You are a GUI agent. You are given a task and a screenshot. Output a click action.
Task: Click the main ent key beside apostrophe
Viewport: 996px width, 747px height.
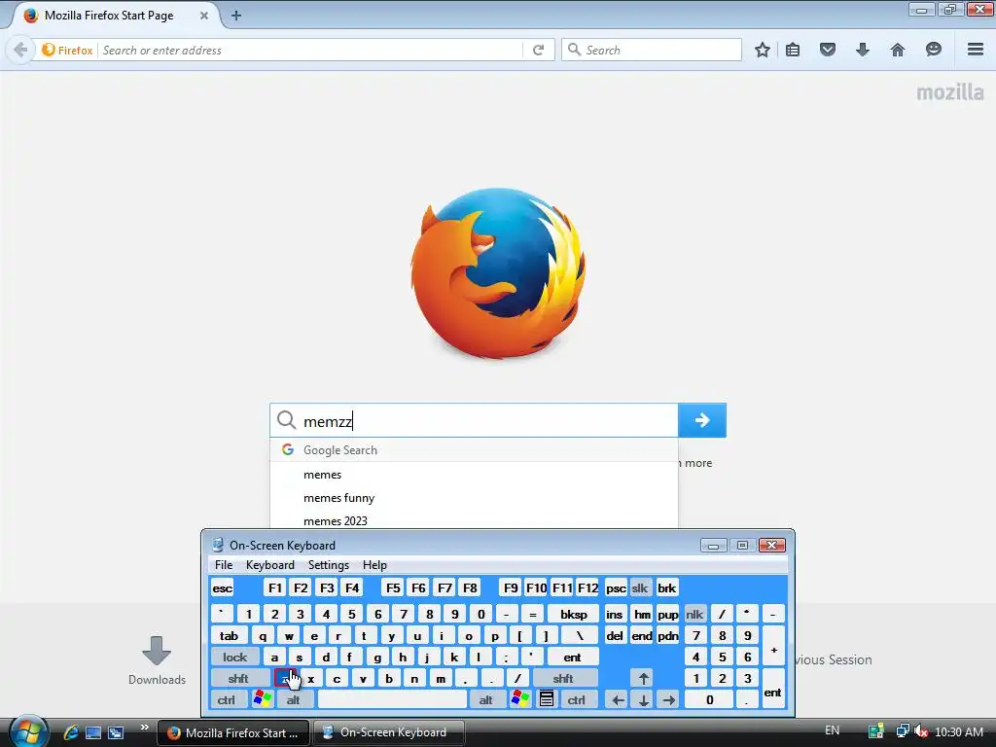tap(572, 657)
